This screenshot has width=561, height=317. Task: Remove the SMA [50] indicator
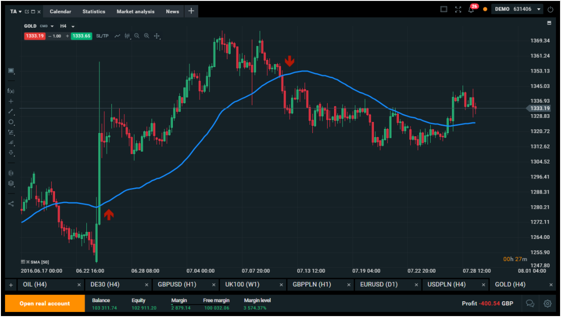pos(28,262)
